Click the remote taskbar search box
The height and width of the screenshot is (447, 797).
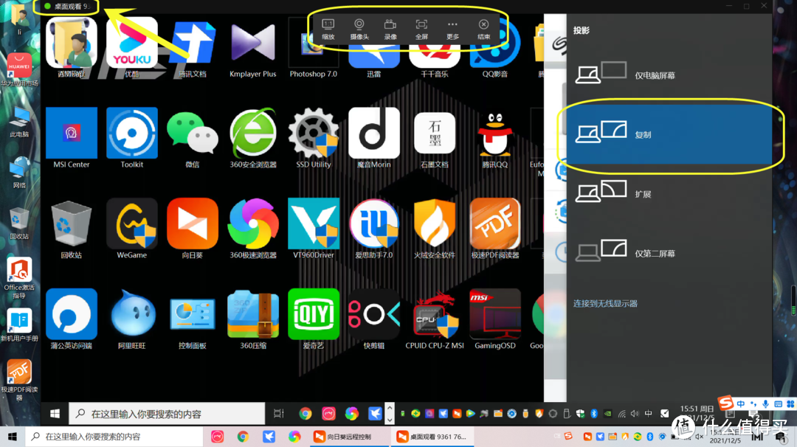167,414
